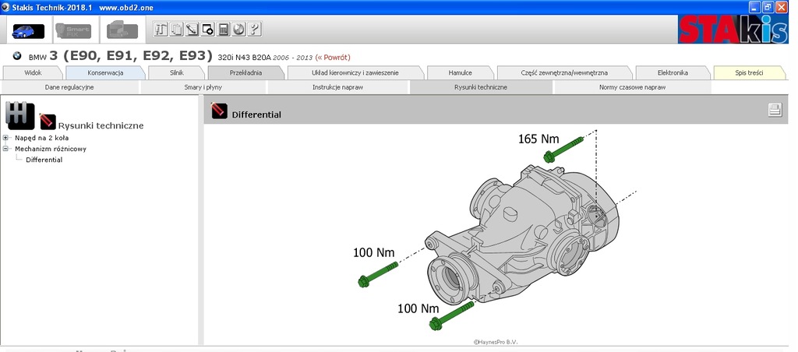Screen dimensions: 798x352
Task: Open the grey truck vehicle module
Action: (122, 31)
